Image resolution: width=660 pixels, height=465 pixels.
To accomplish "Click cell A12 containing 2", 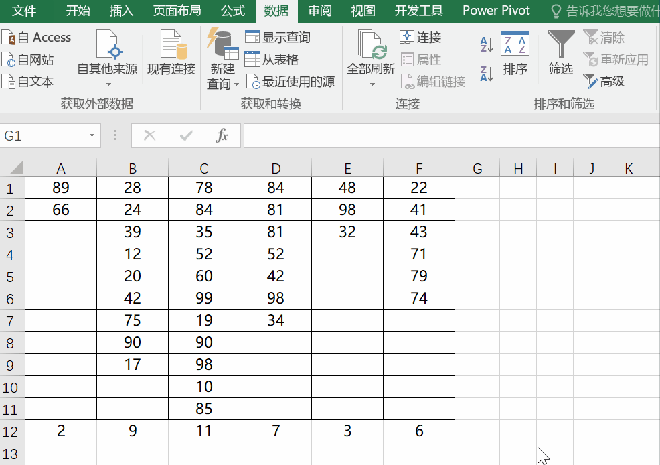I will tap(61, 431).
